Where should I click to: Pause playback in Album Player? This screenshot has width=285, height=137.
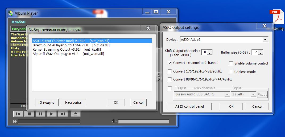(40, 114)
